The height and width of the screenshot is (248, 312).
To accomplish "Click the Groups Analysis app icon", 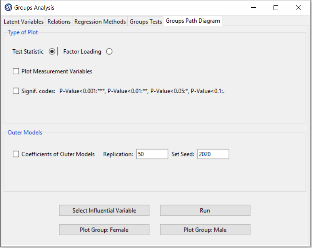I will 8,7.
